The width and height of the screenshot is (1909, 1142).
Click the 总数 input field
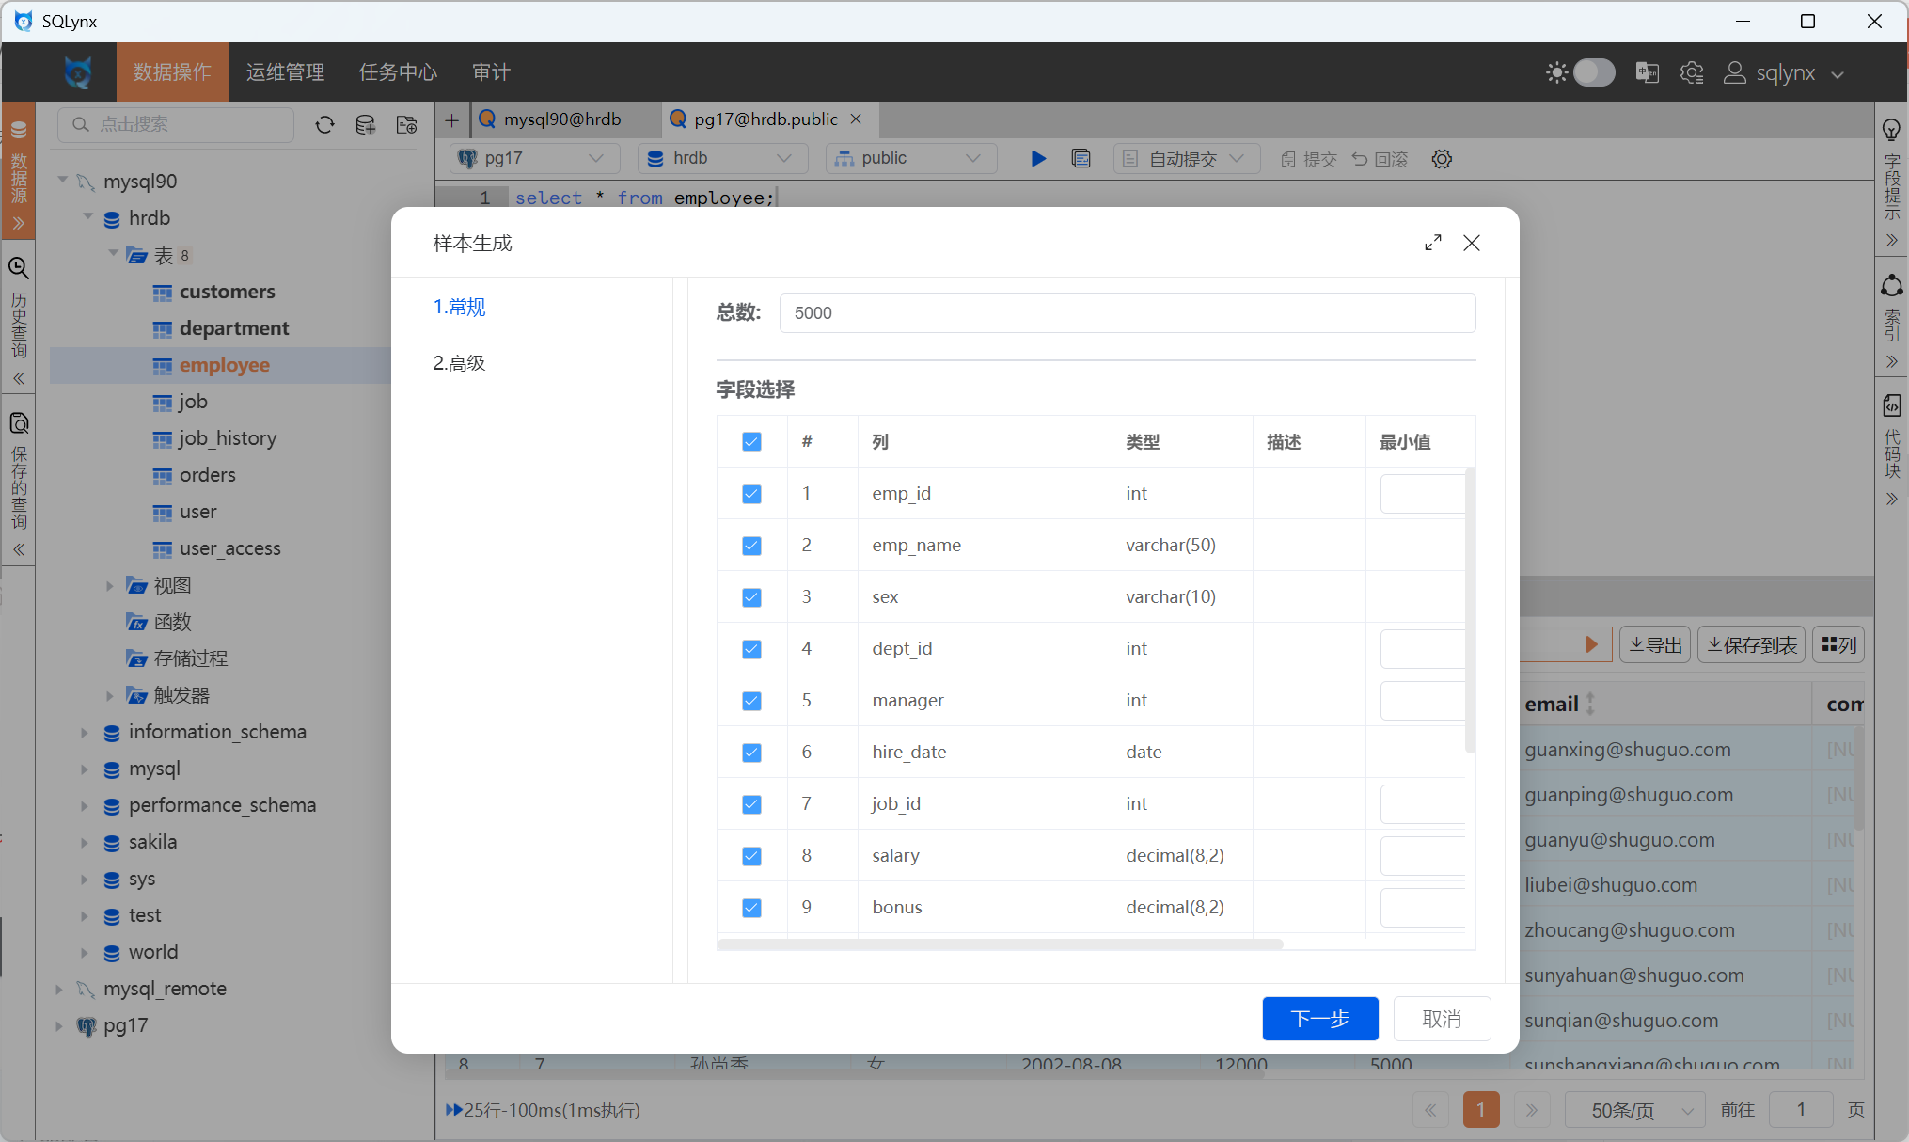click(x=1127, y=313)
